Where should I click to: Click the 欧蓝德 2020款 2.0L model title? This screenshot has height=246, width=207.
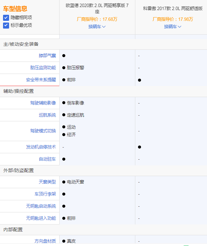(97, 8)
